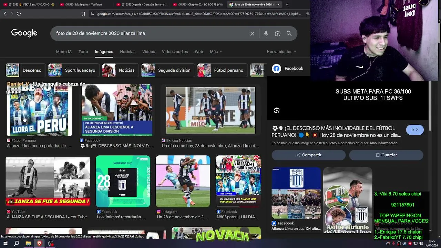Switch to 'Díganle - Corazón Serrano' tab
This screenshot has width=441, height=248.
click(x=141, y=4)
